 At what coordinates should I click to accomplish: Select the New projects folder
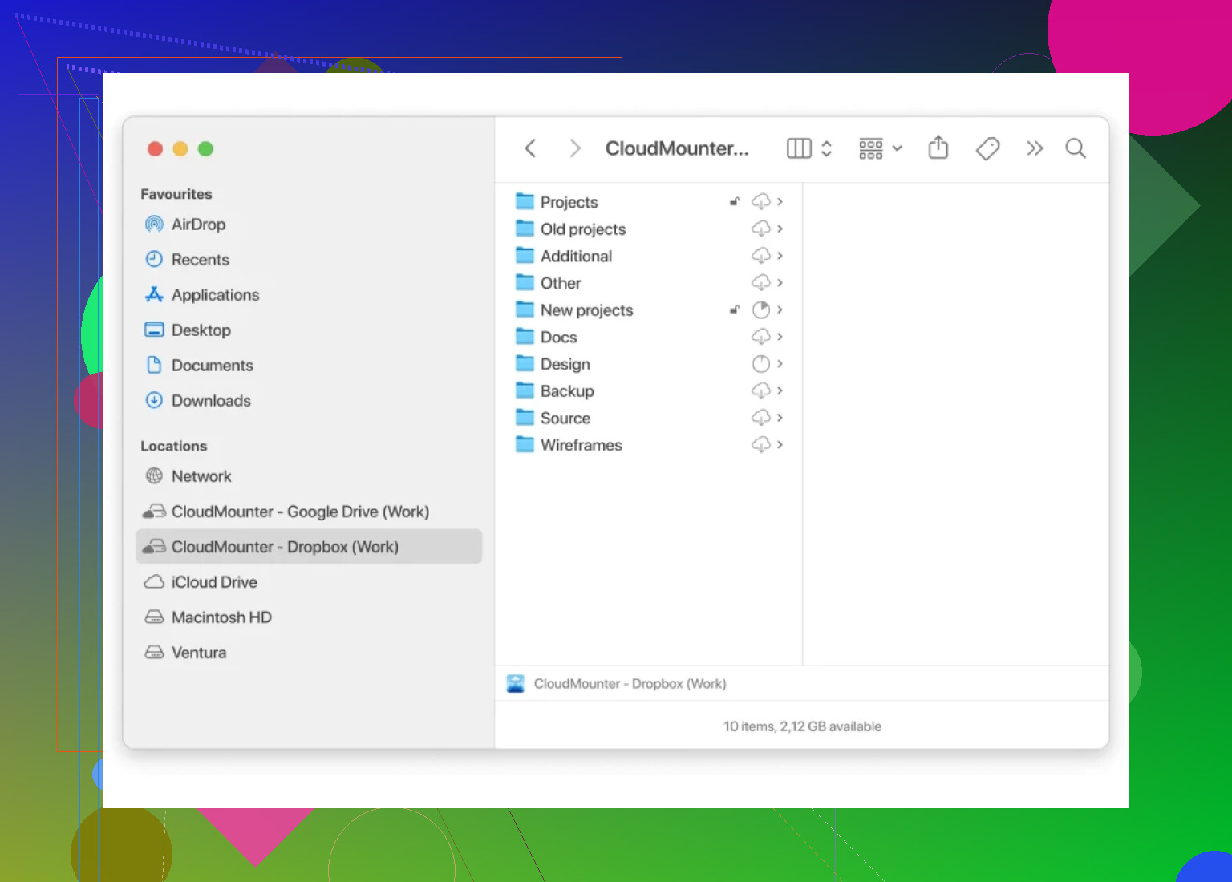point(649,310)
